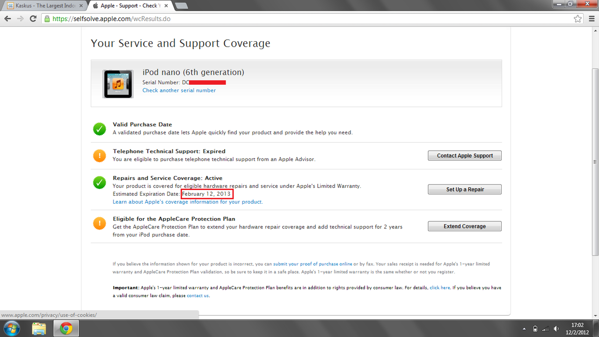
Task: Click the taskbar clock showing 17:02
Action: tap(577, 328)
